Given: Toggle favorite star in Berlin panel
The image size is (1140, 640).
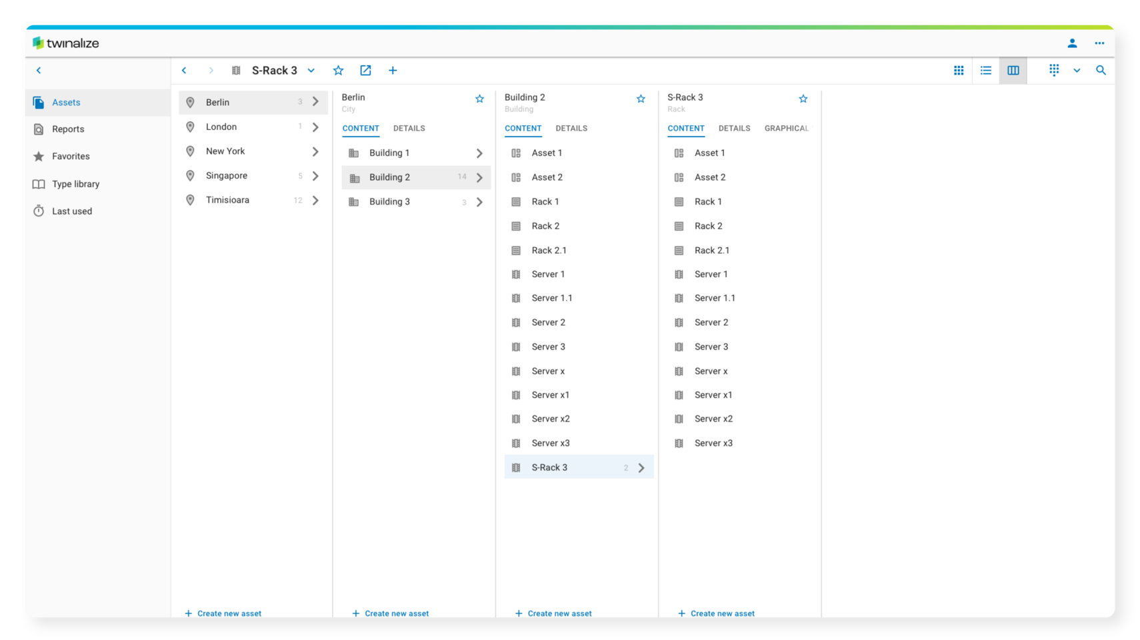Looking at the screenshot, I should [x=479, y=99].
